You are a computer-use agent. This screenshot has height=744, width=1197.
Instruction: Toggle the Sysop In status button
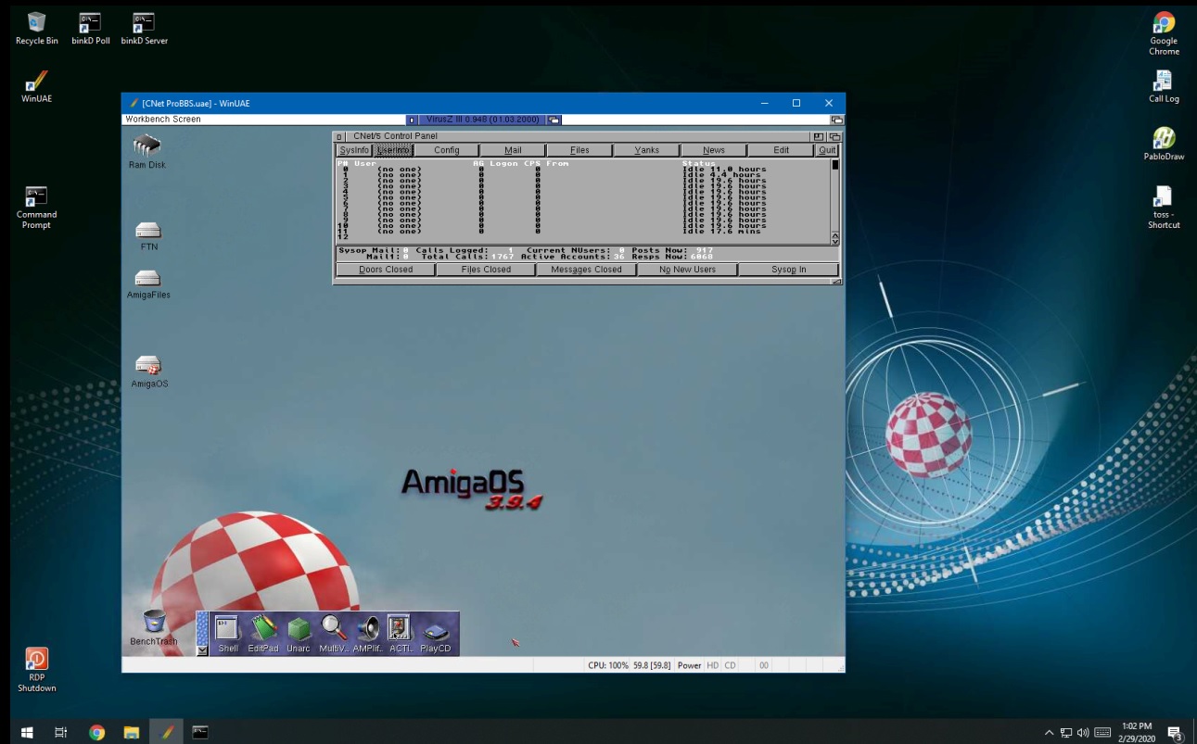pos(788,270)
